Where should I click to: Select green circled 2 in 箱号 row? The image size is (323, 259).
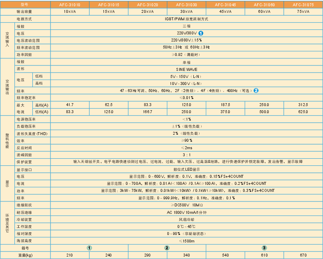click(x=167, y=248)
